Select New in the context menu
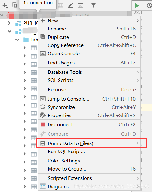The height and width of the screenshot is (192, 152). pos(89,21)
